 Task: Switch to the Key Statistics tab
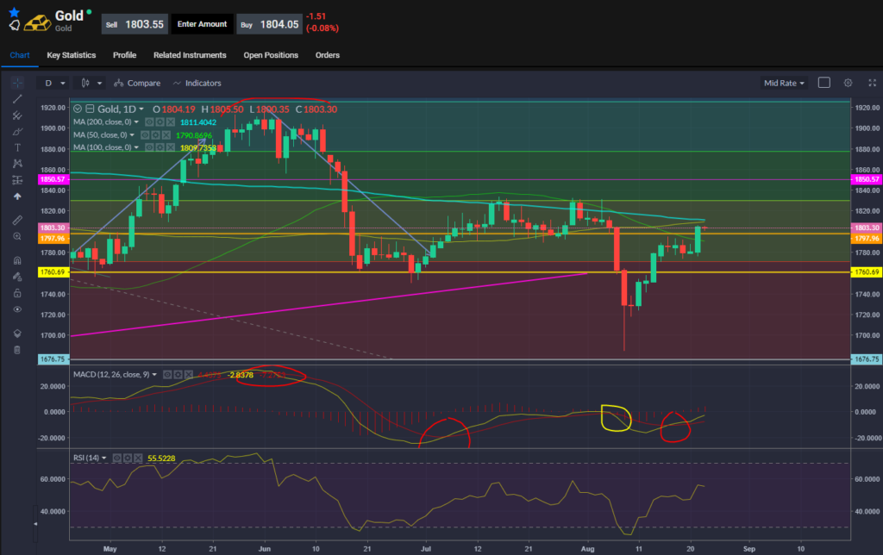point(71,54)
